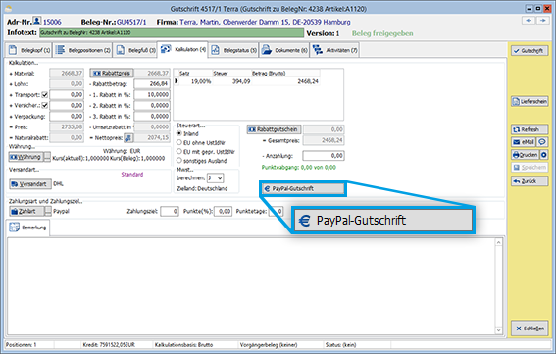Click Kalkulationsbasis: Brutto in status bar

click(183, 345)
